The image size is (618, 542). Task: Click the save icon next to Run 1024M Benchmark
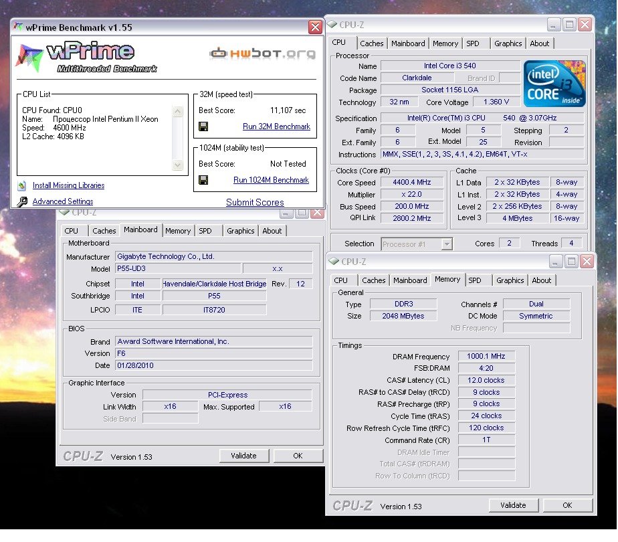[203, 180]
